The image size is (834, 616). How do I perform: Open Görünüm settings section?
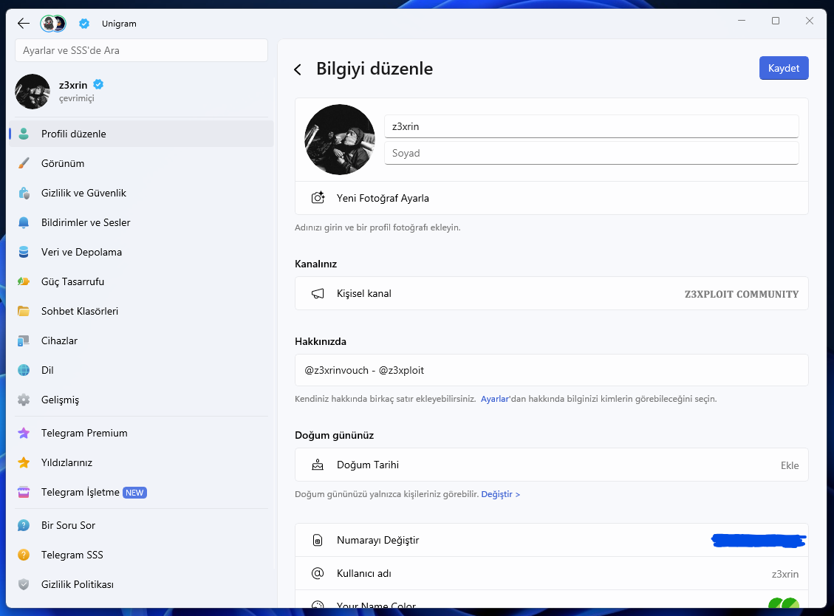pos(142,163)
